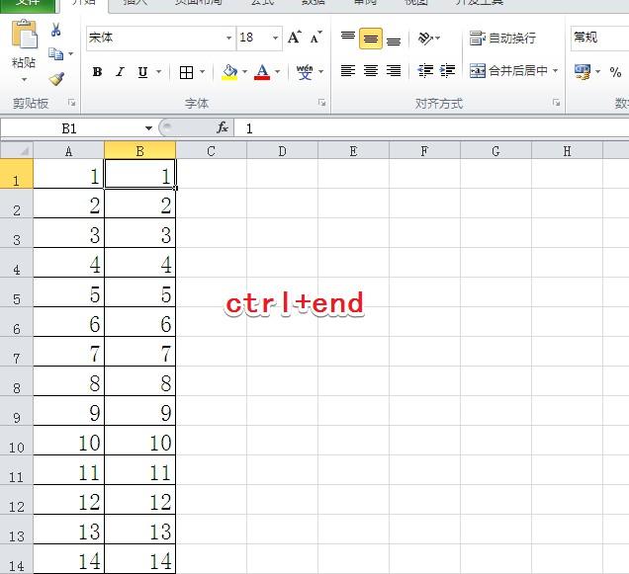Click the select all corner button
This screenshot has height=574, width=629.
[17, 150]
